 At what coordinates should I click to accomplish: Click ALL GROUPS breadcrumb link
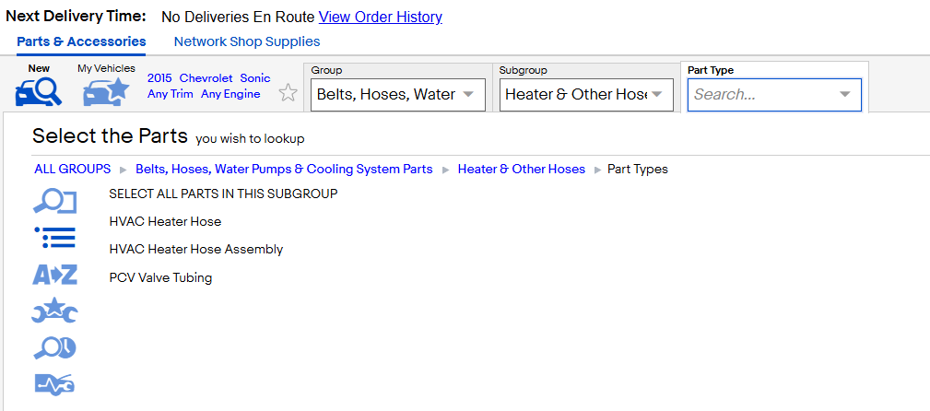click(x=73, y=169)
